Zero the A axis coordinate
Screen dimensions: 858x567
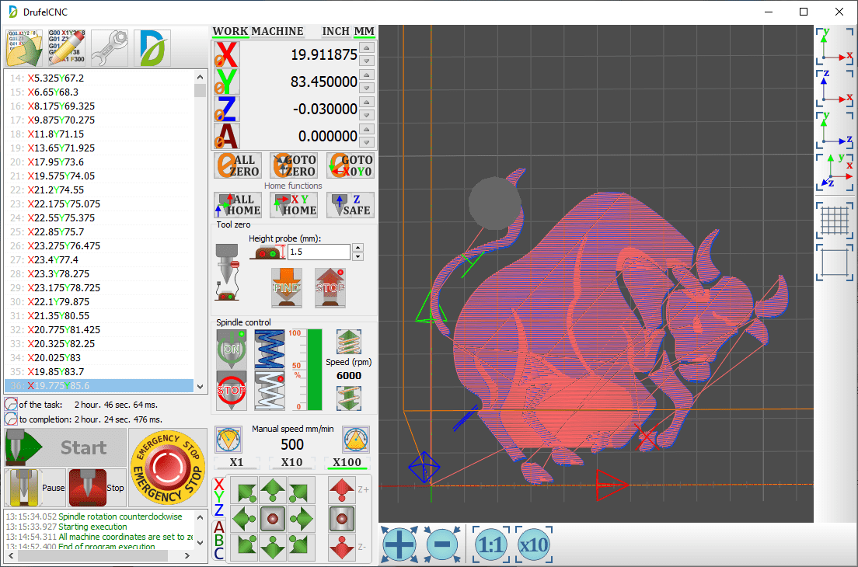click(x=226, y=136)
